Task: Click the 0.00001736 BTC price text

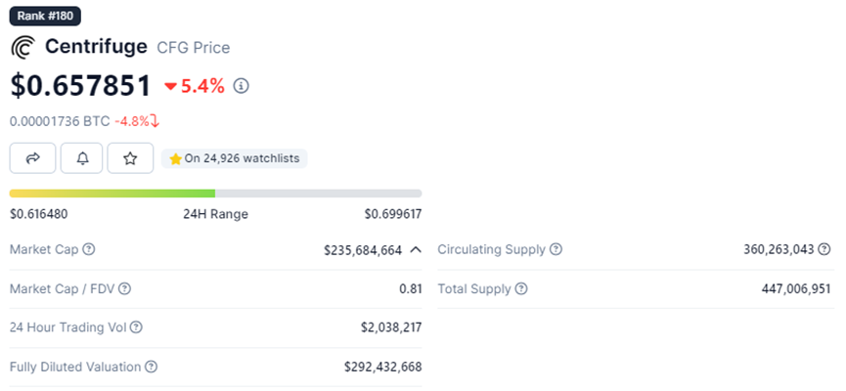Action: (60, 121)
